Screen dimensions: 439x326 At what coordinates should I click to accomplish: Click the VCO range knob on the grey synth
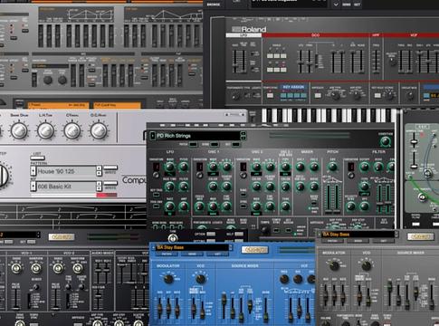[367, 265]
